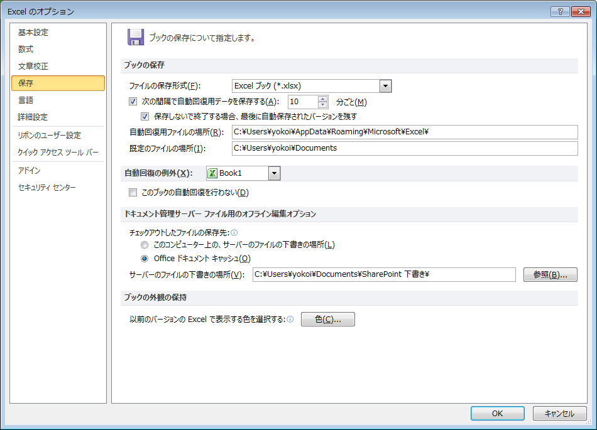Go to セキュリティ センター category

tap(47, 188)
